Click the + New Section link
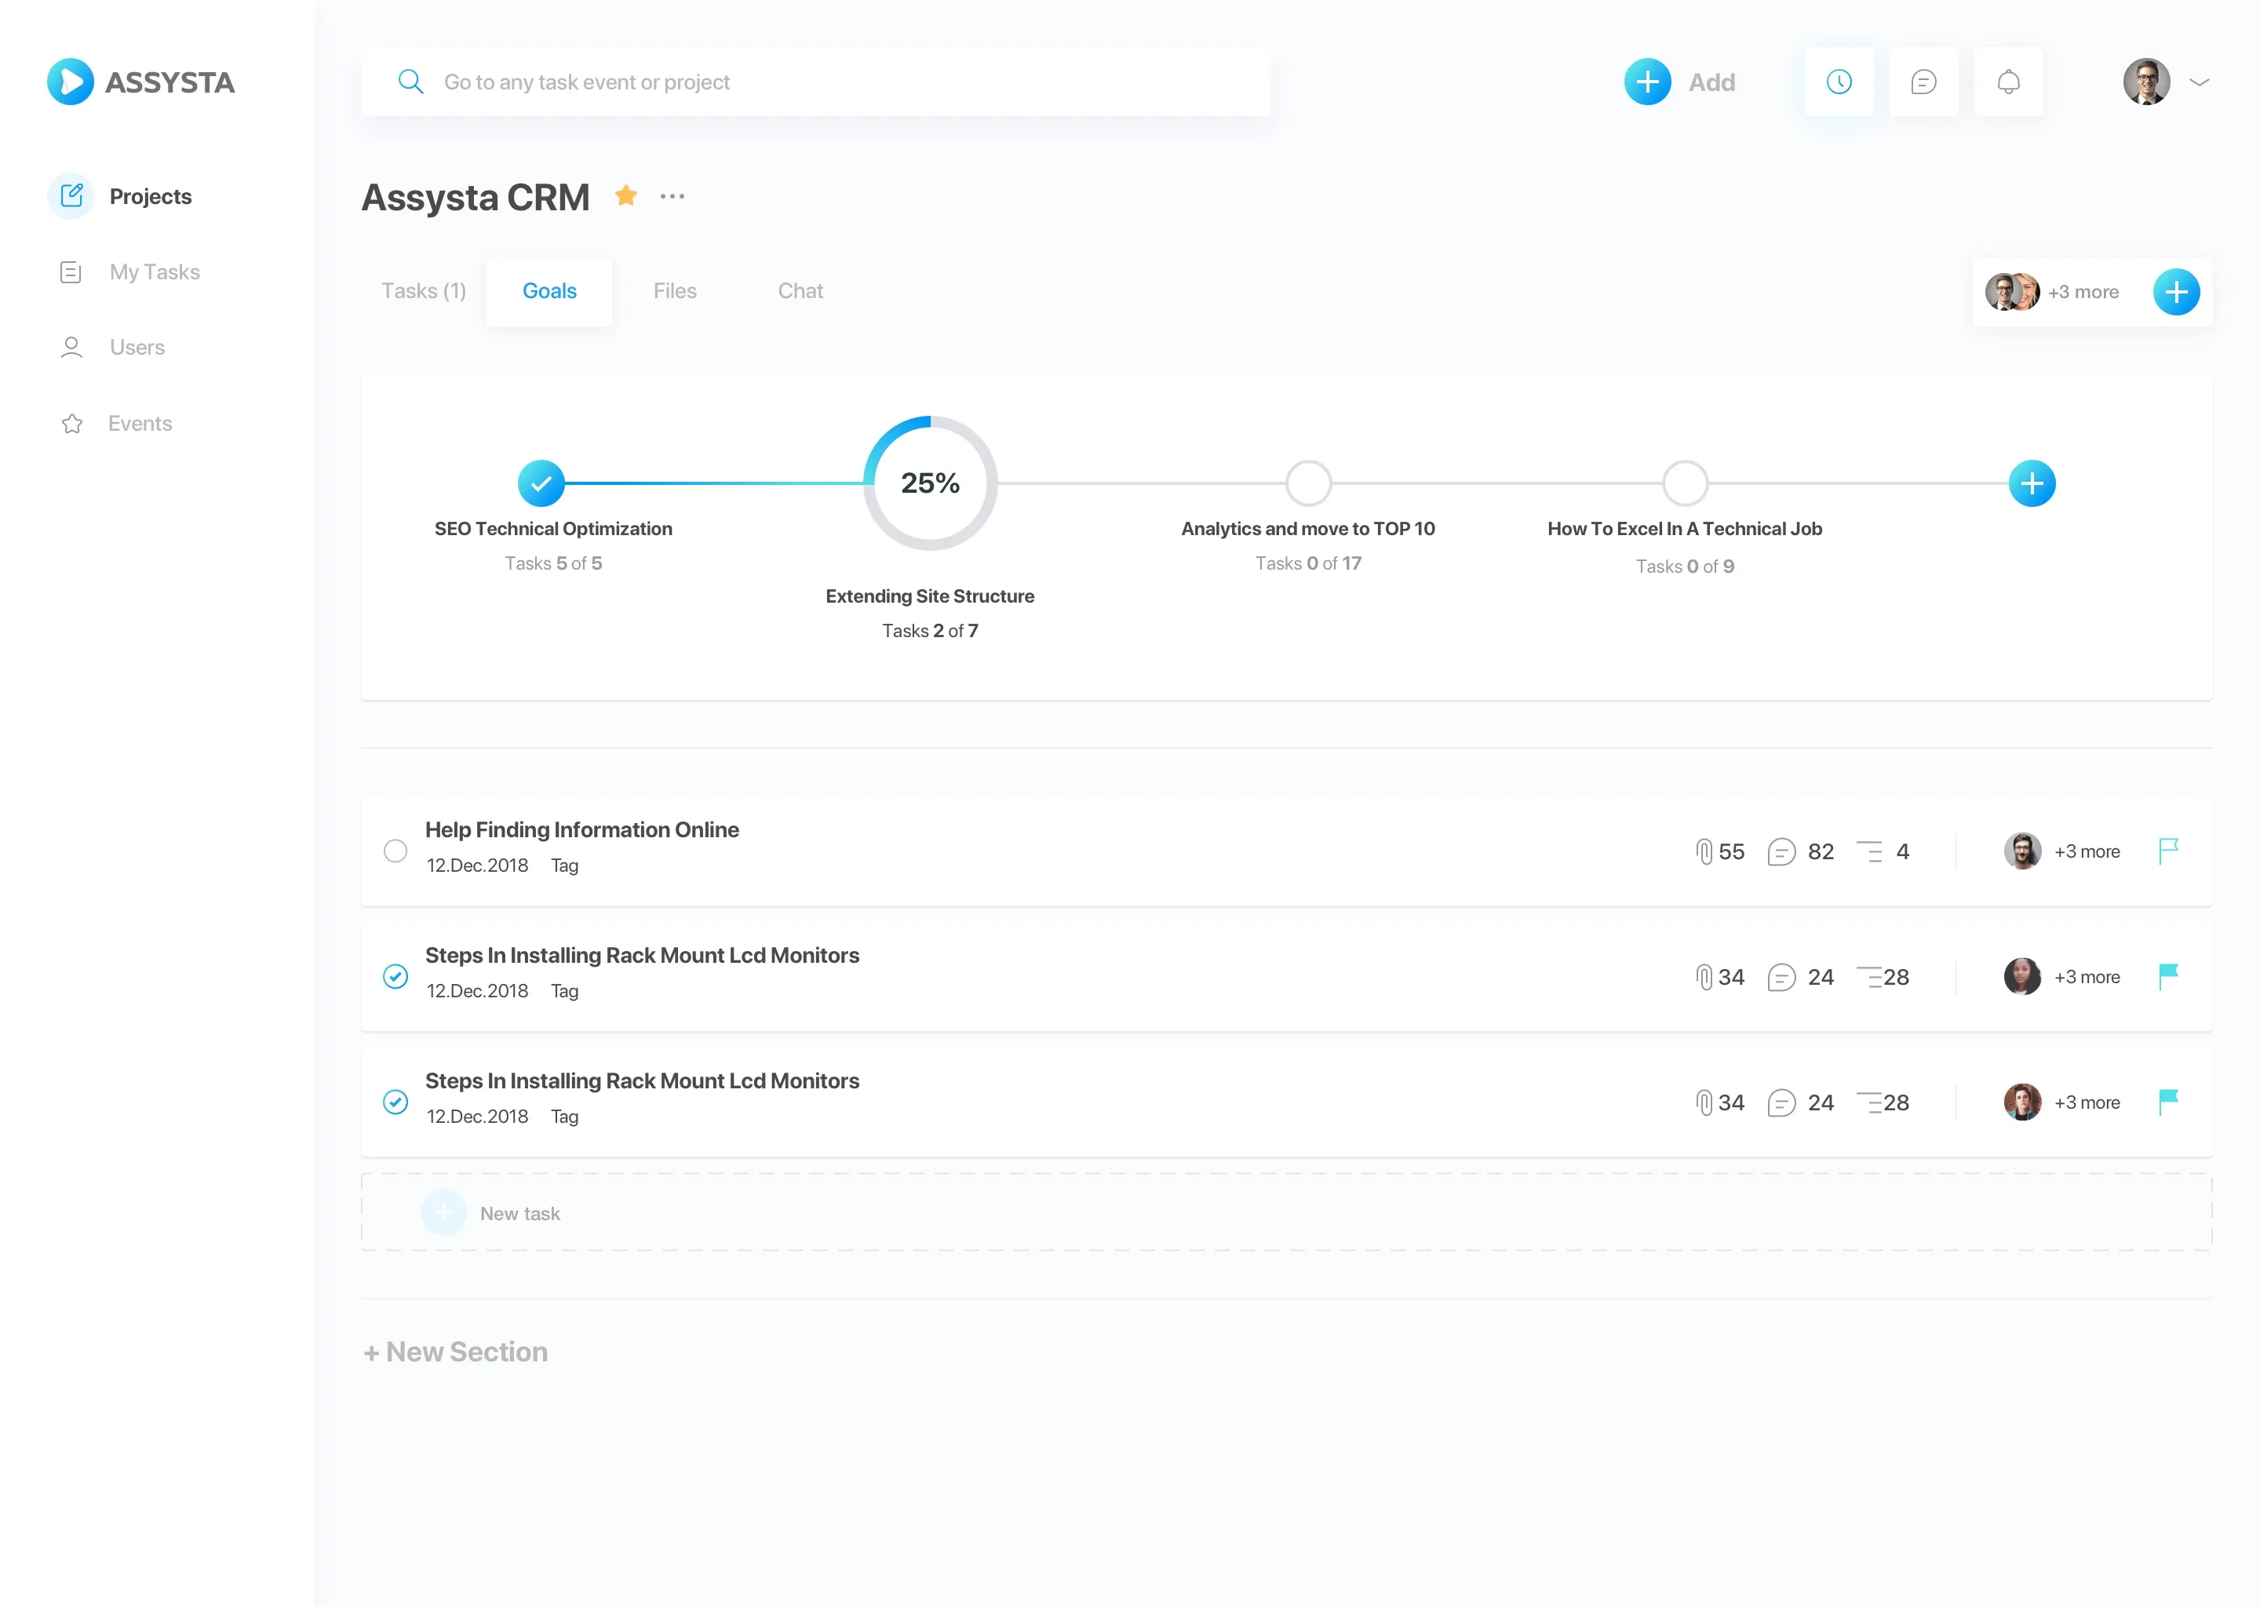The width and height of the screenshot is (2260, 1607). click(x=455, y=1352)
